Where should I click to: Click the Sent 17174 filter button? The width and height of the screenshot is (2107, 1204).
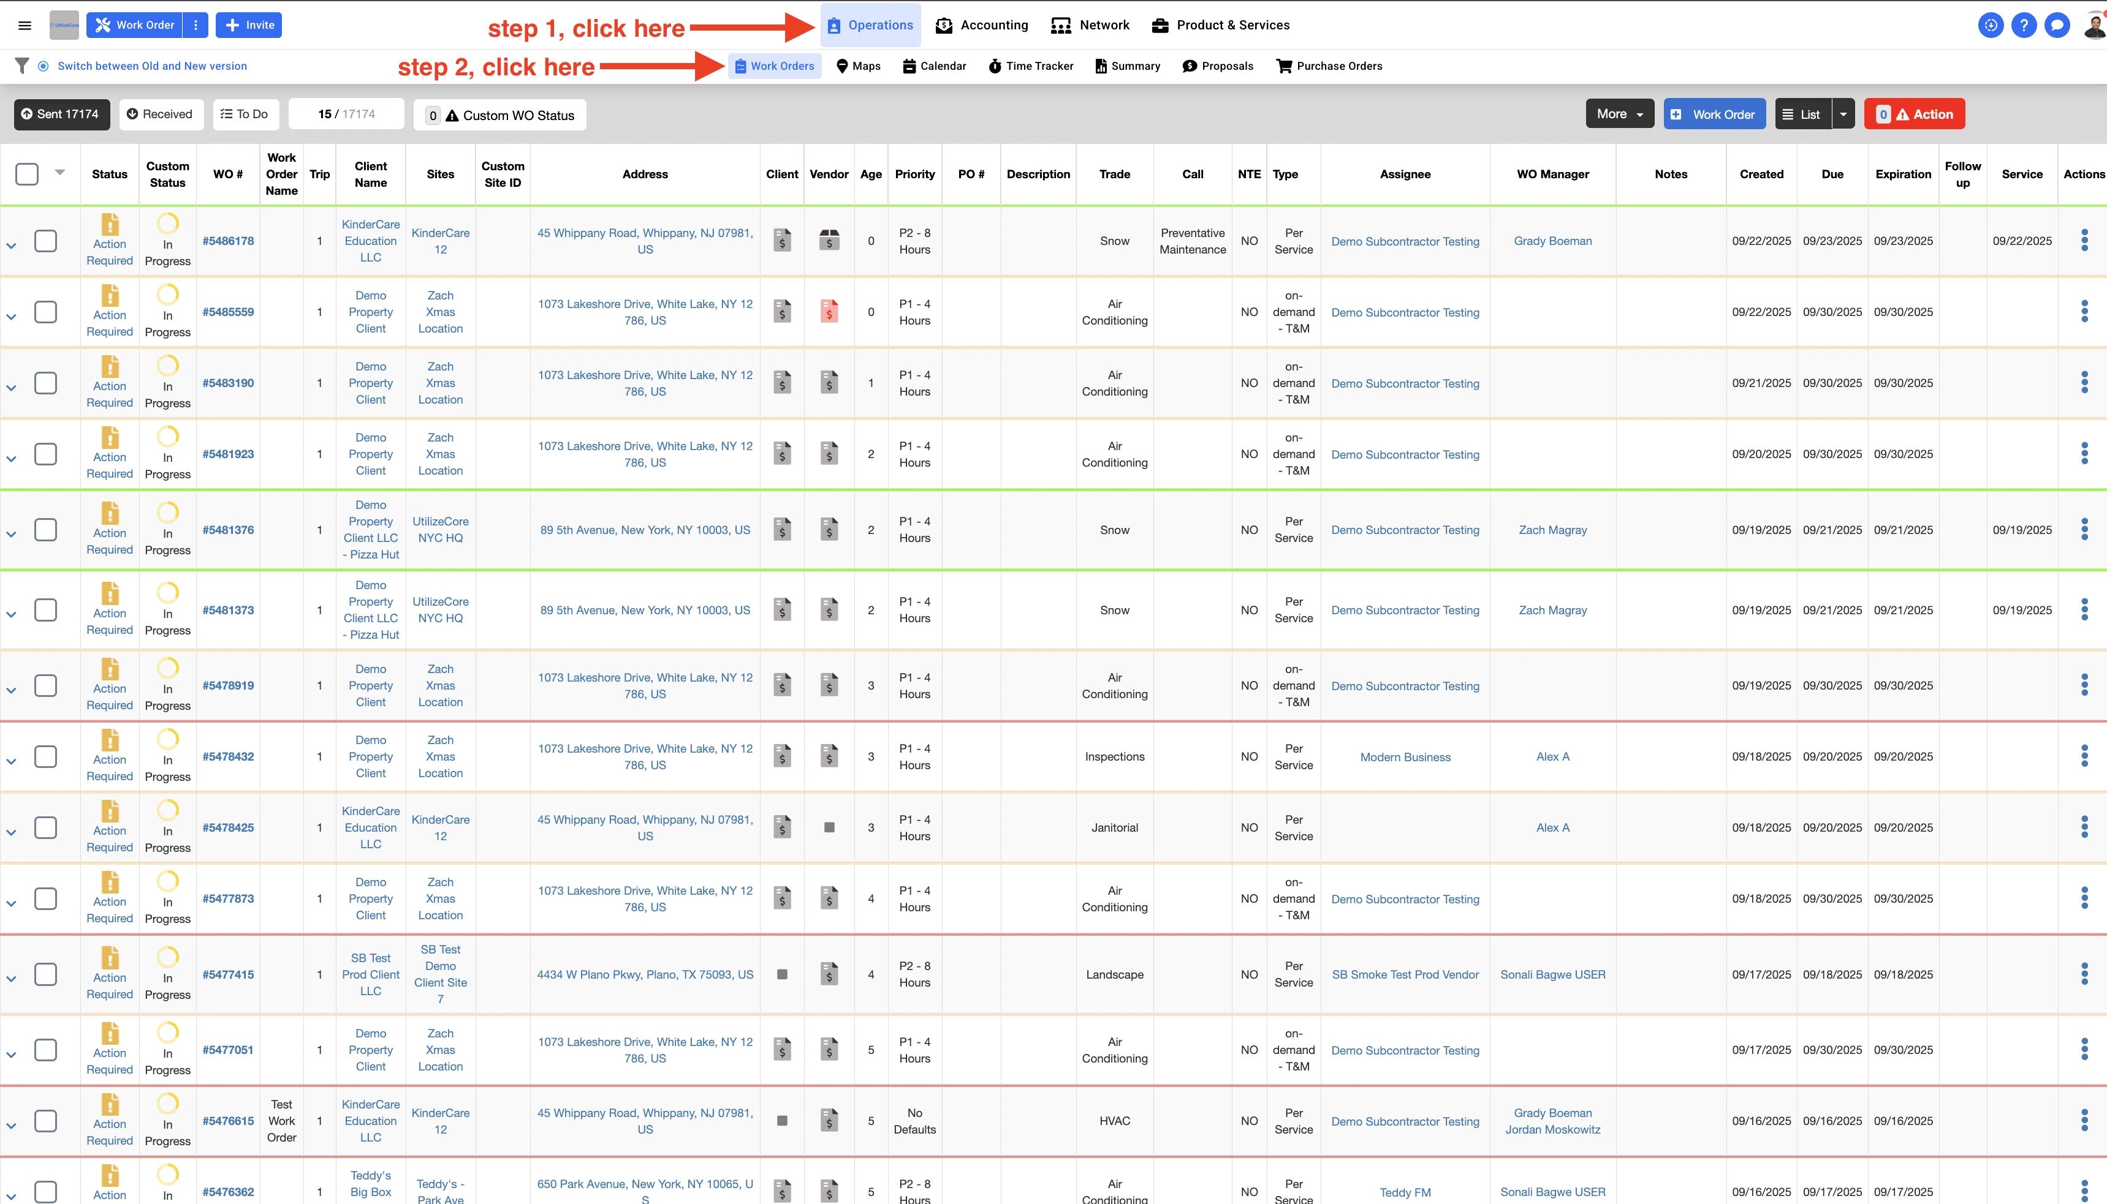click(61, 114)
